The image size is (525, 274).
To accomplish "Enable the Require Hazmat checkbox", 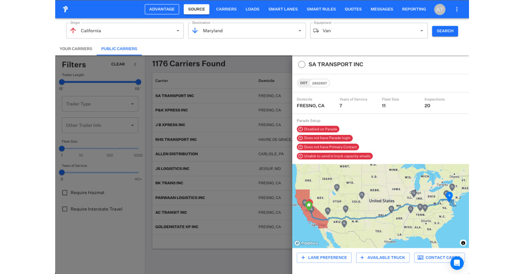I will [x=65, y=192].
